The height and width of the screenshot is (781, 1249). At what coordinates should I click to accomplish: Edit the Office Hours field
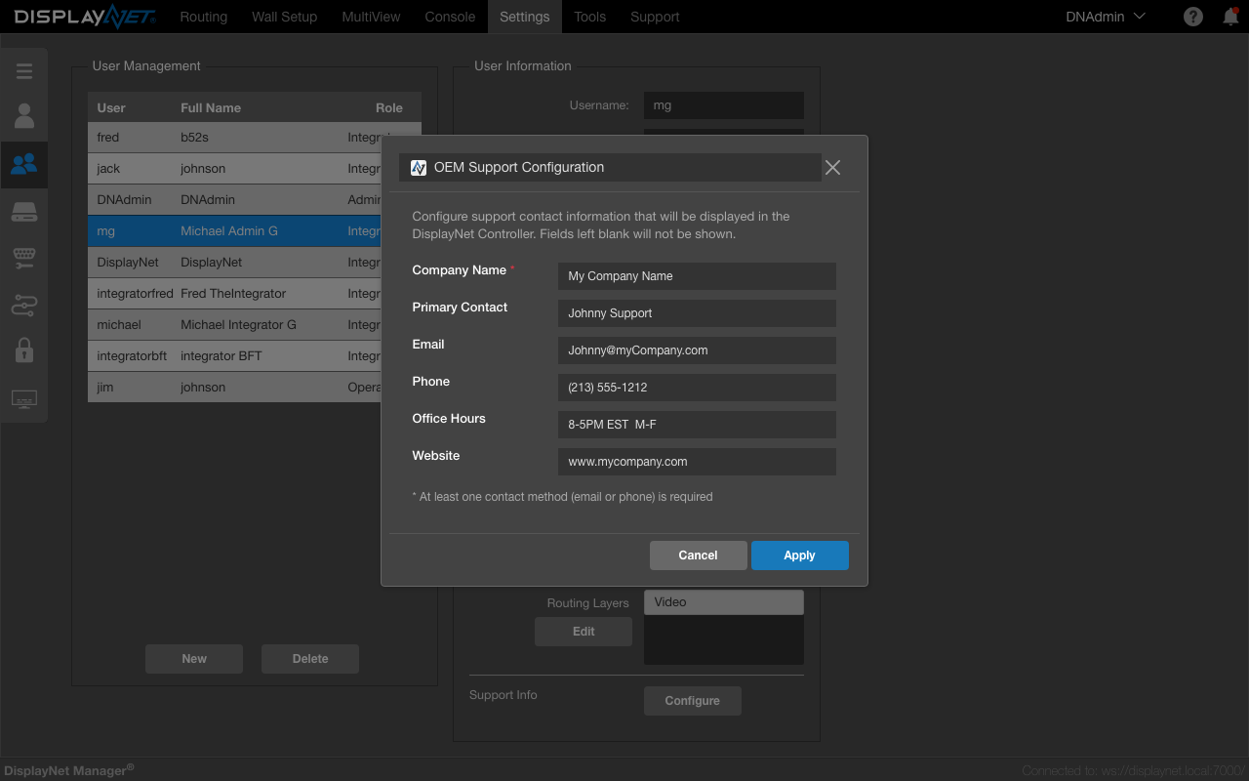[x=697, y=425]
